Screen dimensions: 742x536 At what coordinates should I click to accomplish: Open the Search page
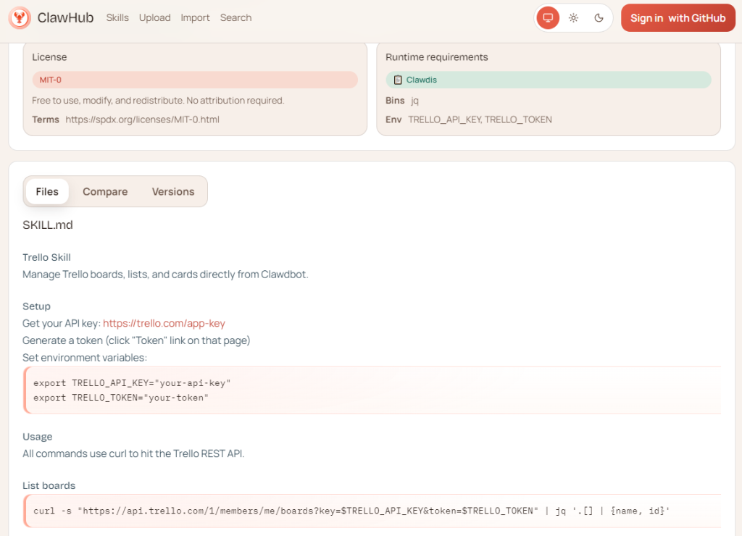[235, 18]
